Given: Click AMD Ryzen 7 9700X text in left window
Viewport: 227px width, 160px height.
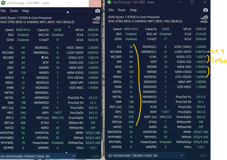Looking at the screenshot, I should [26, 18].
